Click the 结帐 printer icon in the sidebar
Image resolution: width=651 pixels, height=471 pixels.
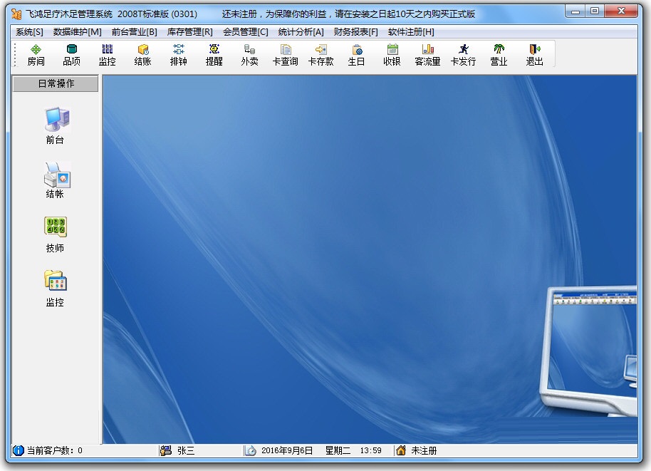(56, 180)
